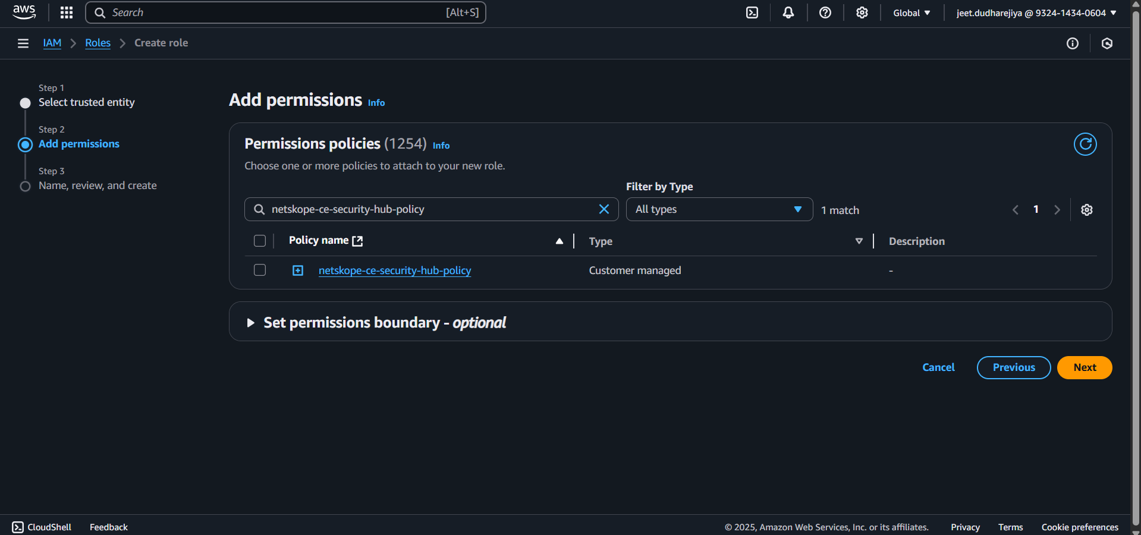1141x535 pixels.
Task: Click the page number 1
Action: point(1036,209)
